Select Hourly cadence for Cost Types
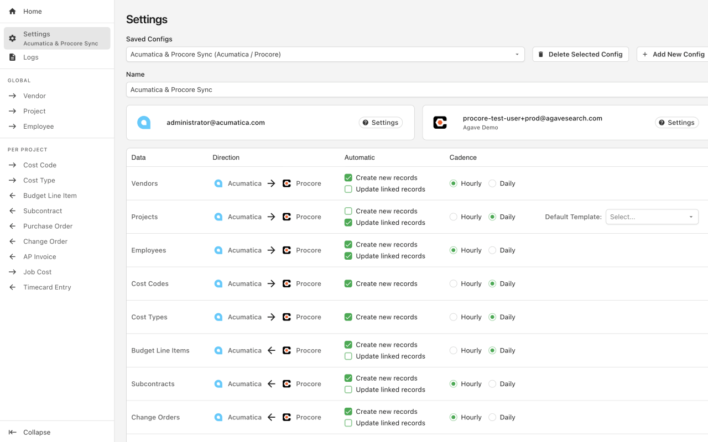The width and height of the screenshot is (708, 442). point(454,317)
